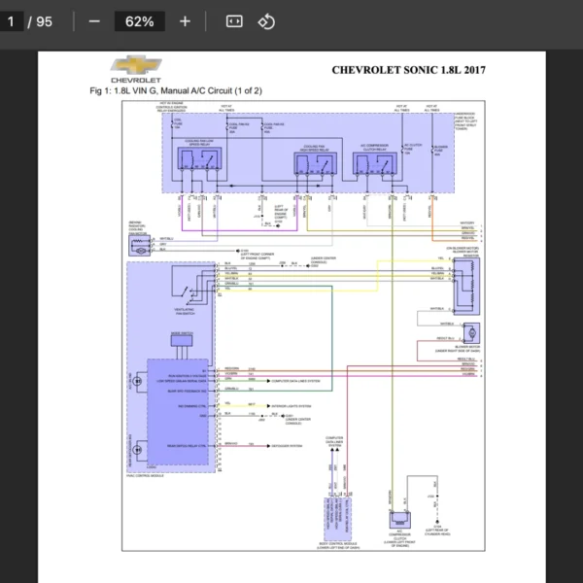Rotate the document with the rotate icon

pos(266,21)
